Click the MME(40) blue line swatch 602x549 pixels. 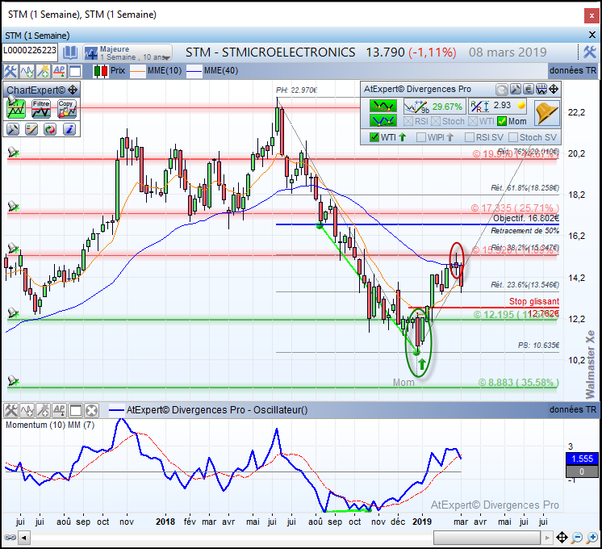tap(194, 71)
